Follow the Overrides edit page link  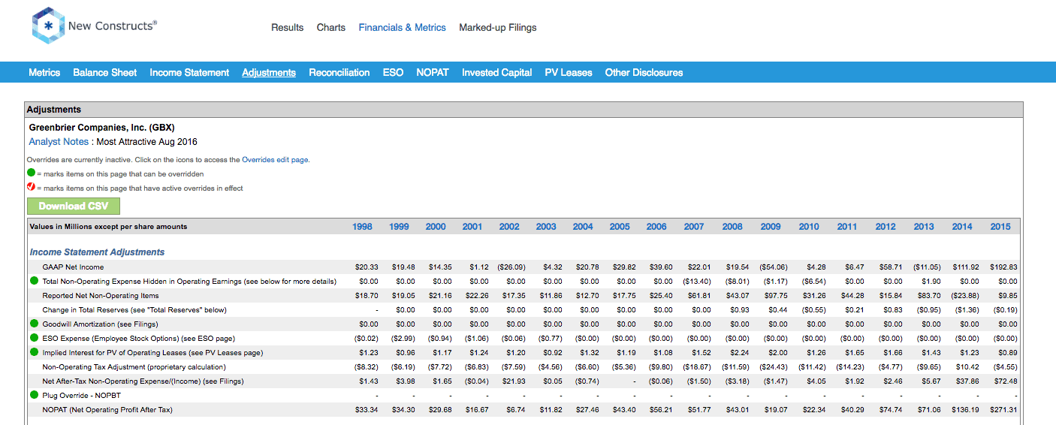[x=275, y=159]
